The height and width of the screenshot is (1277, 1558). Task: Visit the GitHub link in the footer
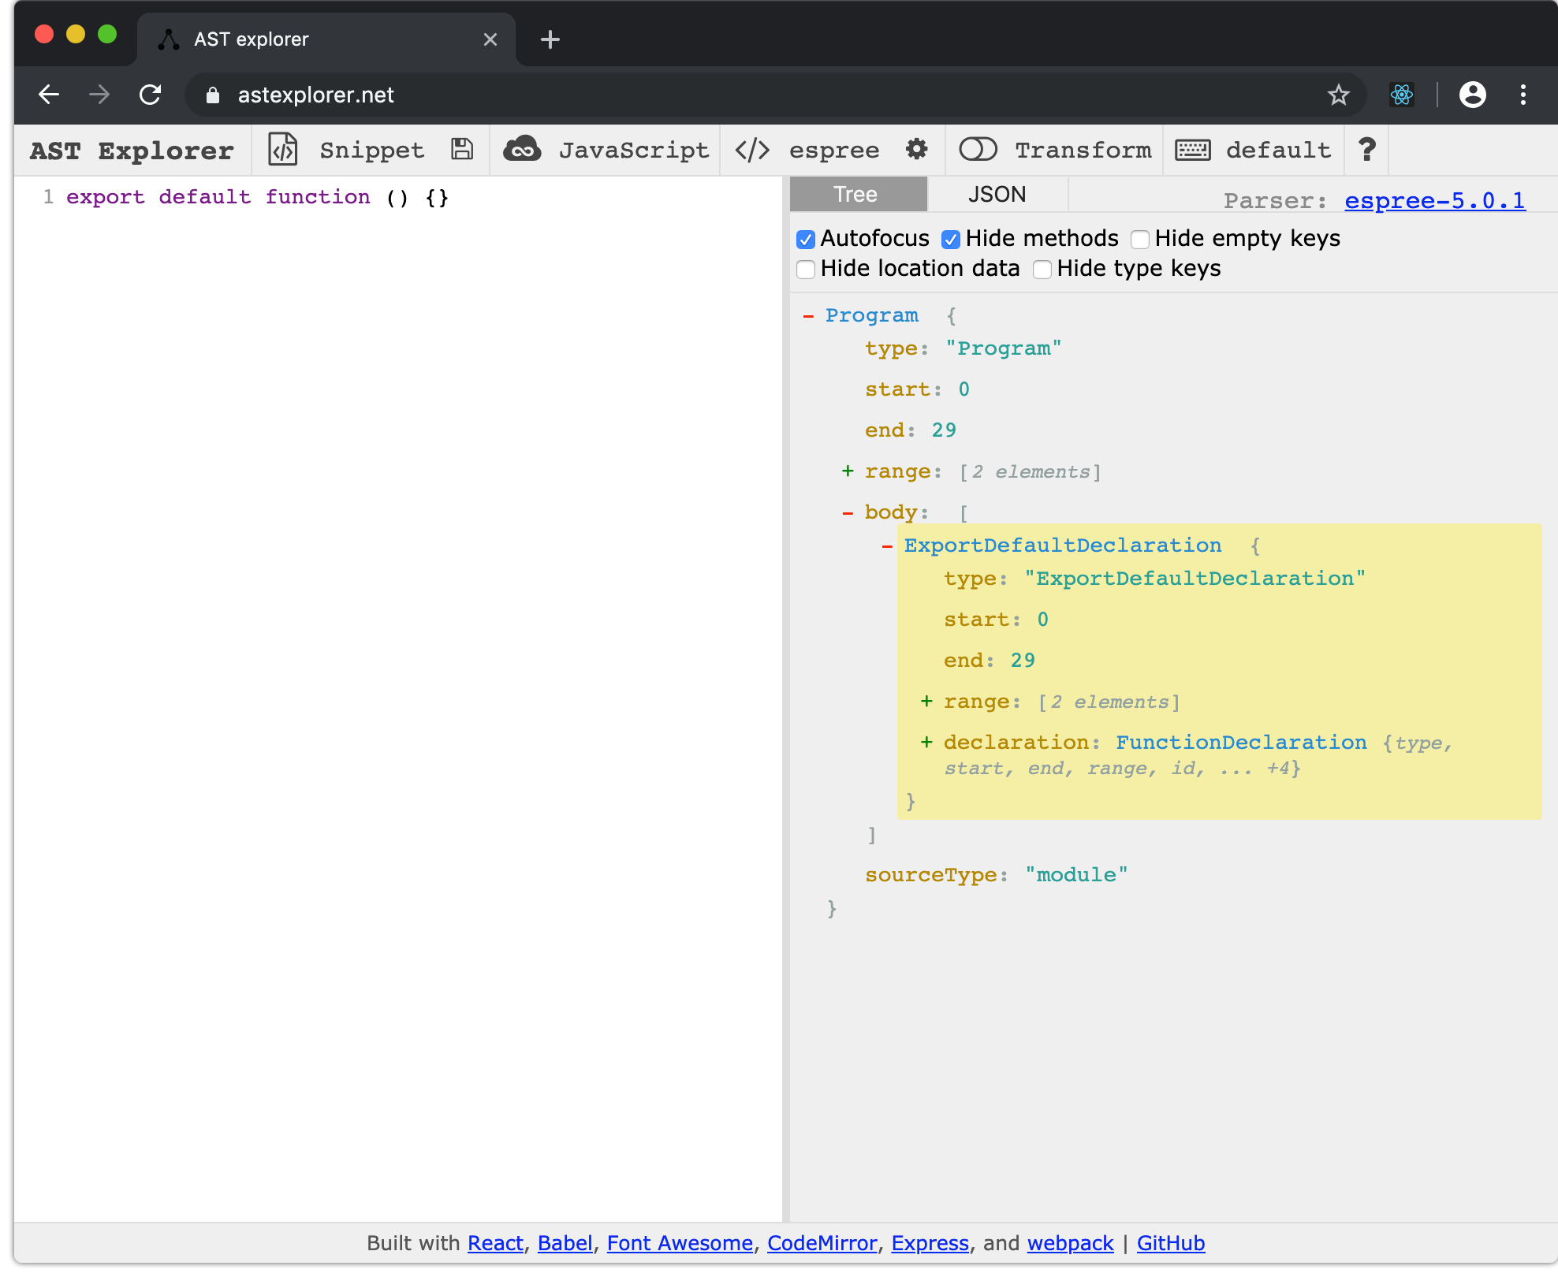pyautogui.click(x=1170, y=1243)
